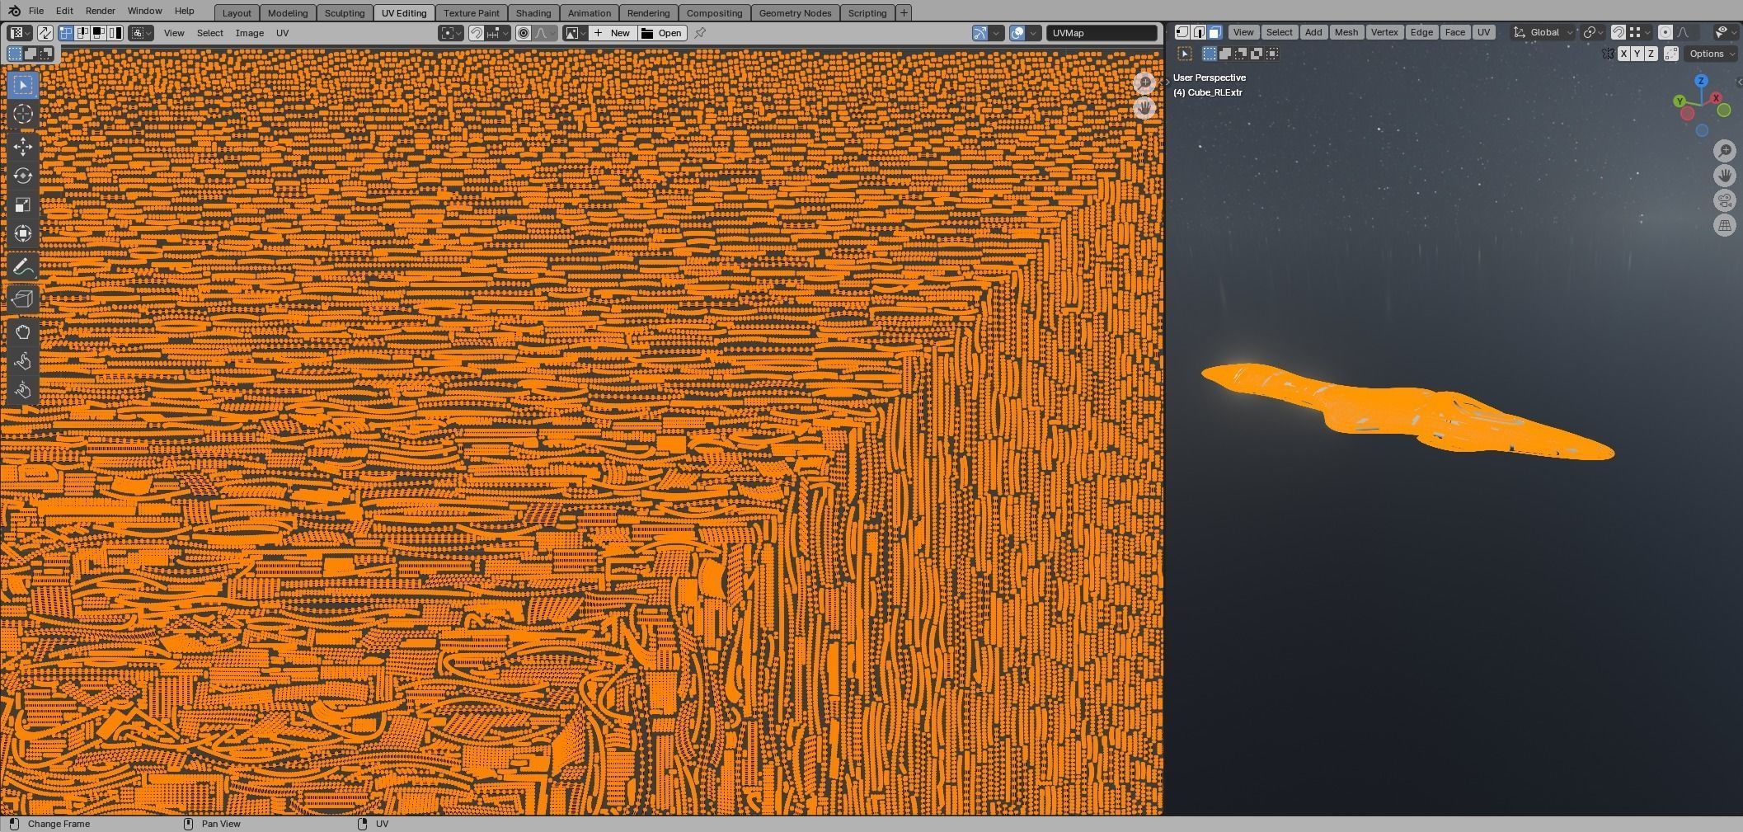1743x832 pixels.
Task: Switch to UV vertex select mode
Action: tap(65, 33)
